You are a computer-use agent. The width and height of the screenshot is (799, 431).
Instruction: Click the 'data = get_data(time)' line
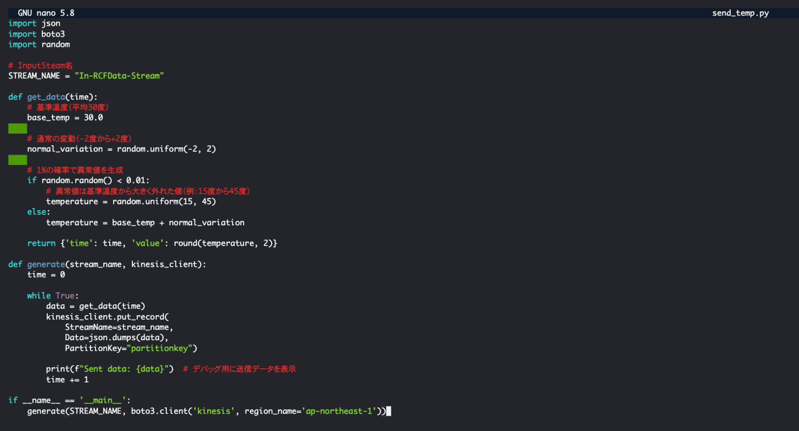click(95, 306)
